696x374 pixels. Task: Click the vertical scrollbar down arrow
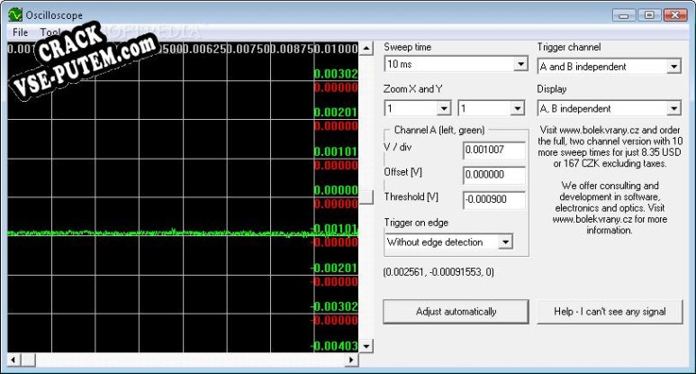click(x=366, y=348)
